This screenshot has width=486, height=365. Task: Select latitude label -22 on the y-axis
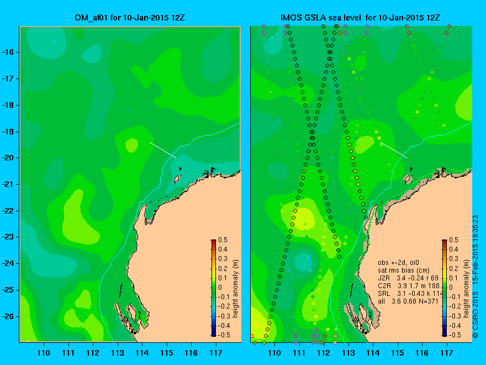8,211
